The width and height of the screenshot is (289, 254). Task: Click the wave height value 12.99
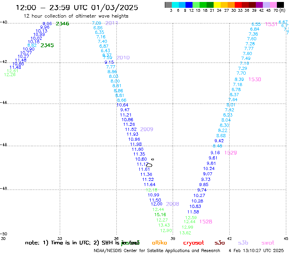tap(187, 227)
